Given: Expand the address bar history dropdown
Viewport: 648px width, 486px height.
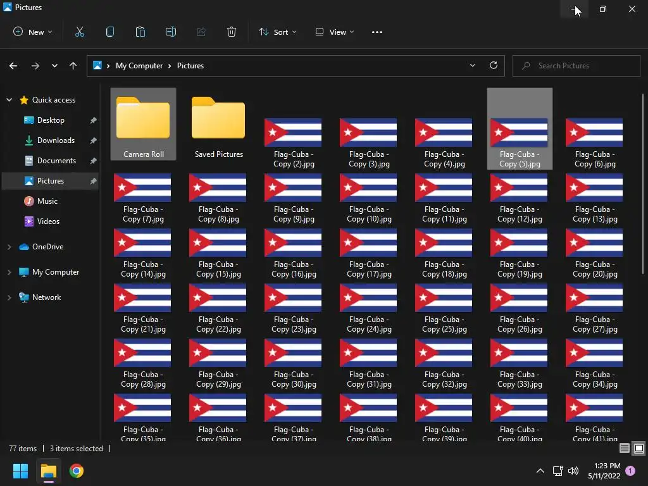Looking at the screenshot, I should [x=472, y=65].
